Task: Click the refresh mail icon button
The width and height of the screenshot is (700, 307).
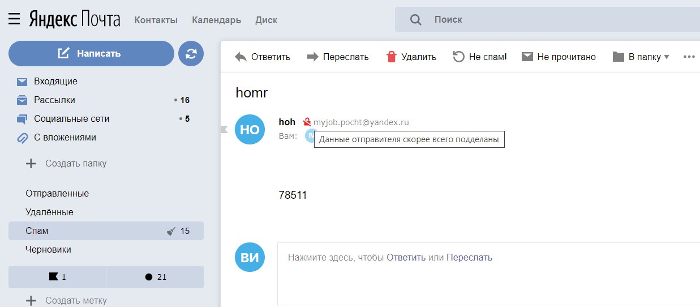Action: pos(191,54)
